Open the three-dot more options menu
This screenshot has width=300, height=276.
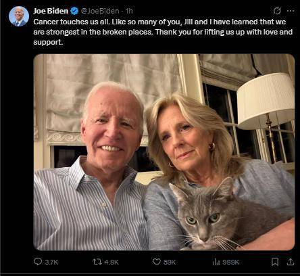291,11
